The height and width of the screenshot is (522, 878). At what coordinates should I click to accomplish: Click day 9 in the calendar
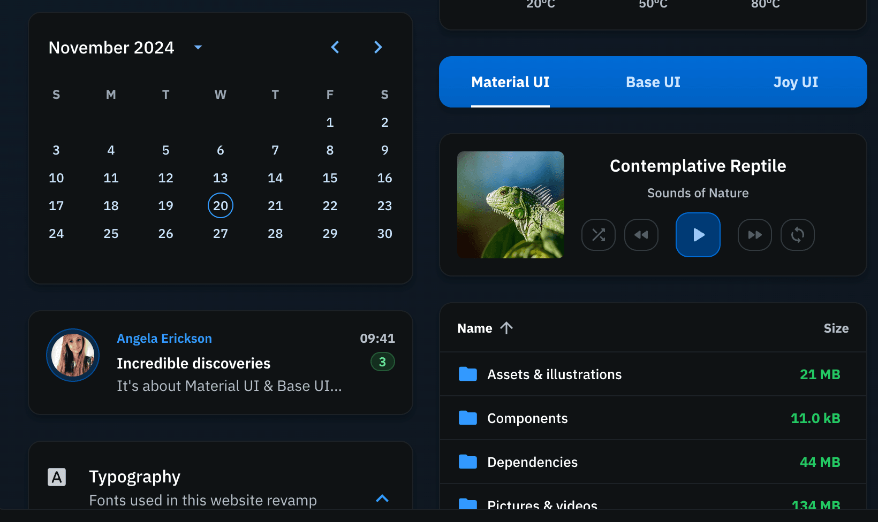click(384, 150)
